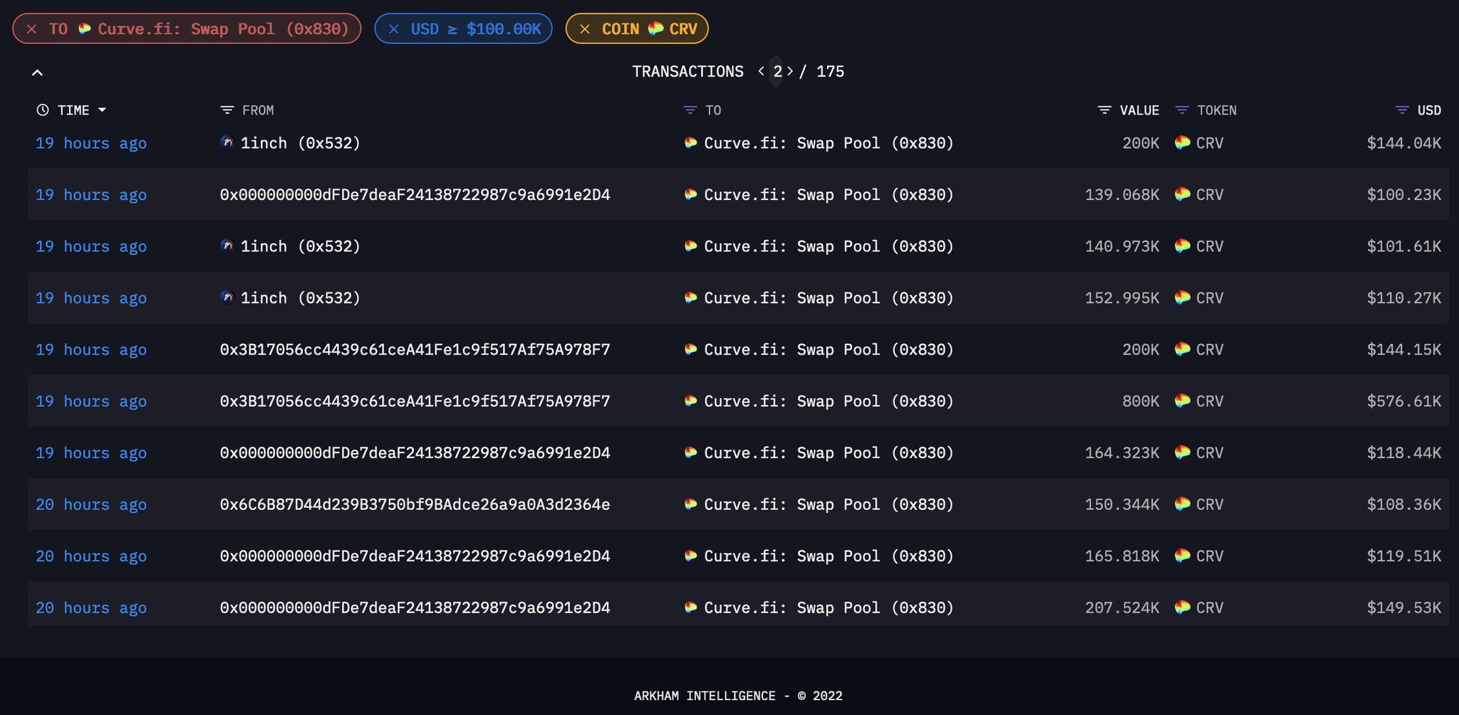Click CRV token icon in the $149.53K row
Viewport: 1459px width, 715px height.
point(1183,607)
